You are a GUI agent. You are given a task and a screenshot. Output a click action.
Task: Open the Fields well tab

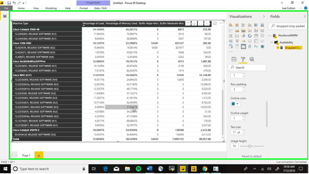pos(234,59)
